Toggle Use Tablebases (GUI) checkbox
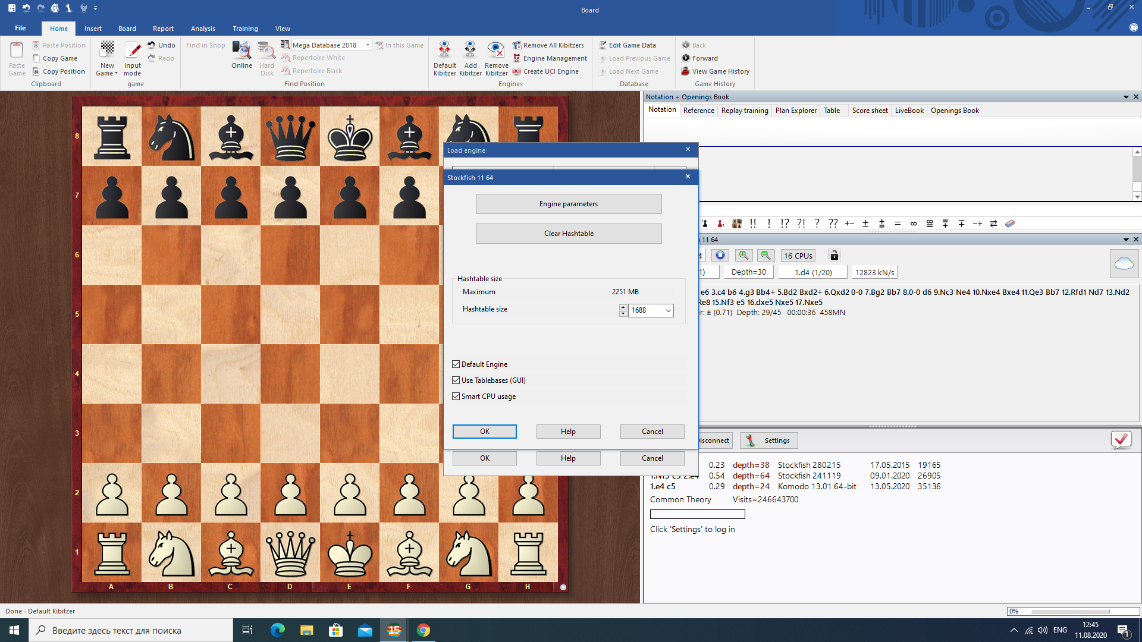 [x=456, y=380]
